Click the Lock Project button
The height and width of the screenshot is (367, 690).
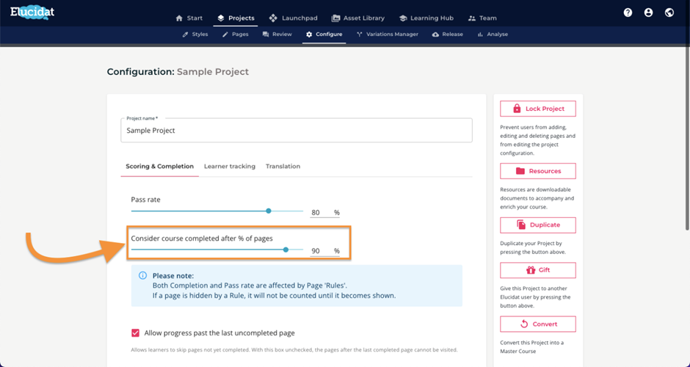[538, 109]
